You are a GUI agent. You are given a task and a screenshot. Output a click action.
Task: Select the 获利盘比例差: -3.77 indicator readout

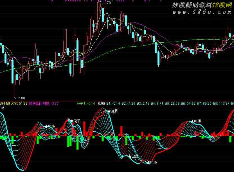(44, 104)
